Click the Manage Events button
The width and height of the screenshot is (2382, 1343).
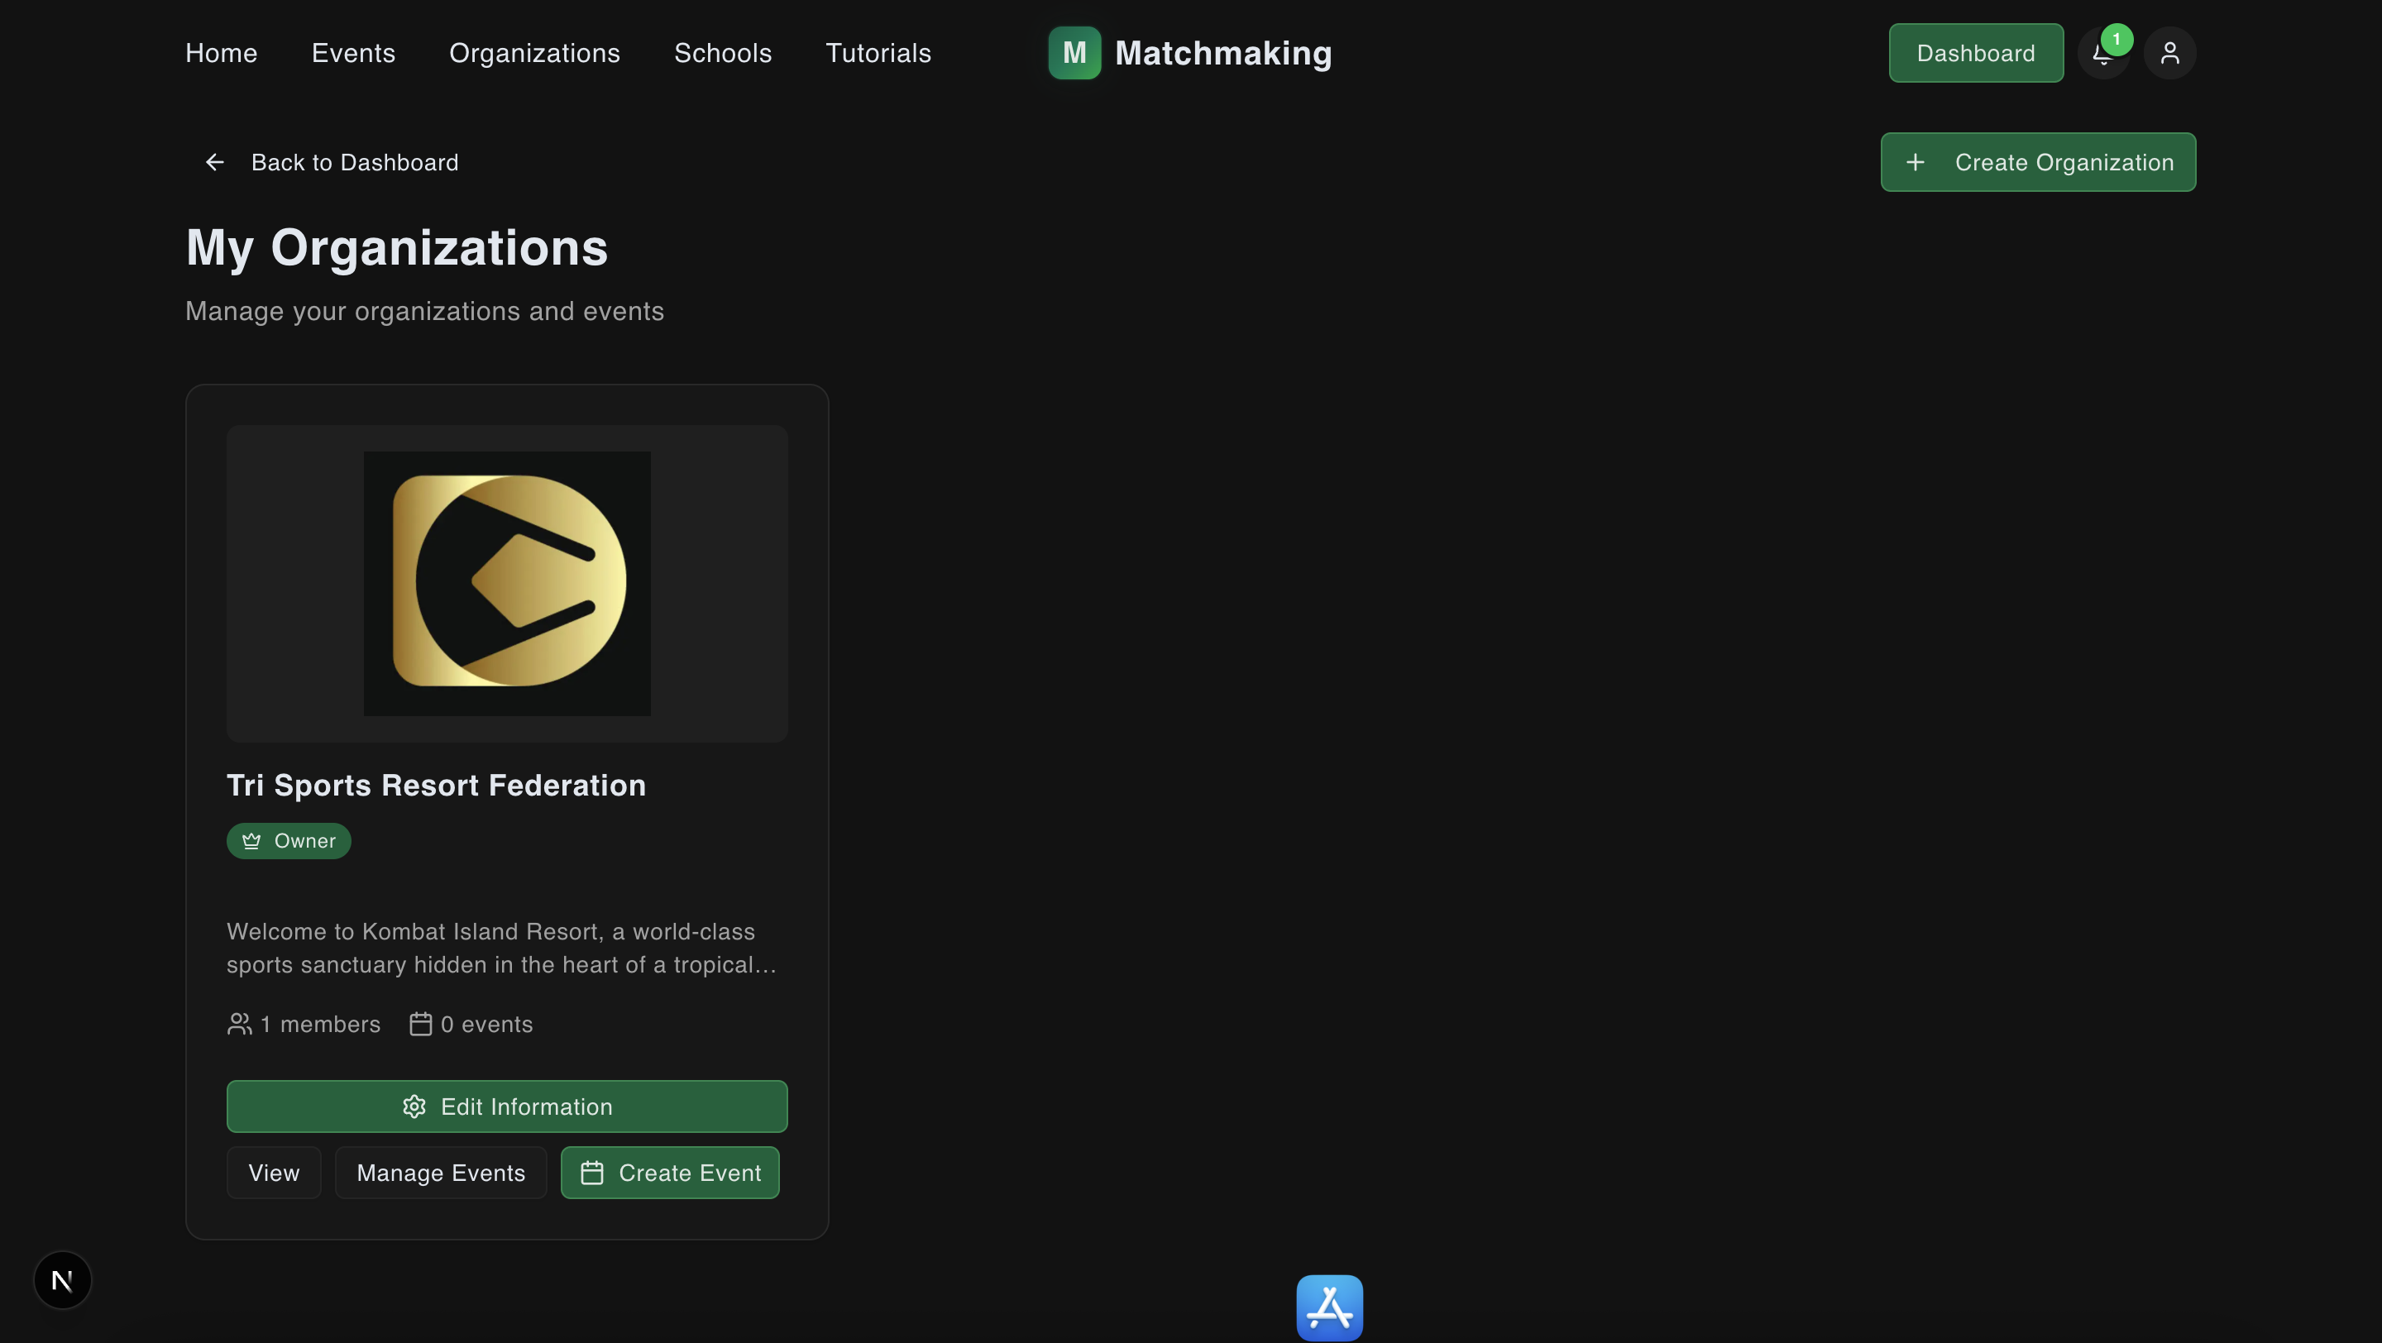click(x=441, y=1173)
